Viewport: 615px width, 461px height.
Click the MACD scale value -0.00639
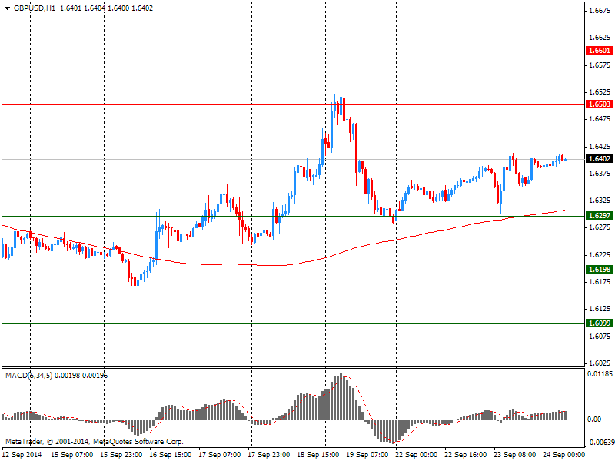point(600,443)
